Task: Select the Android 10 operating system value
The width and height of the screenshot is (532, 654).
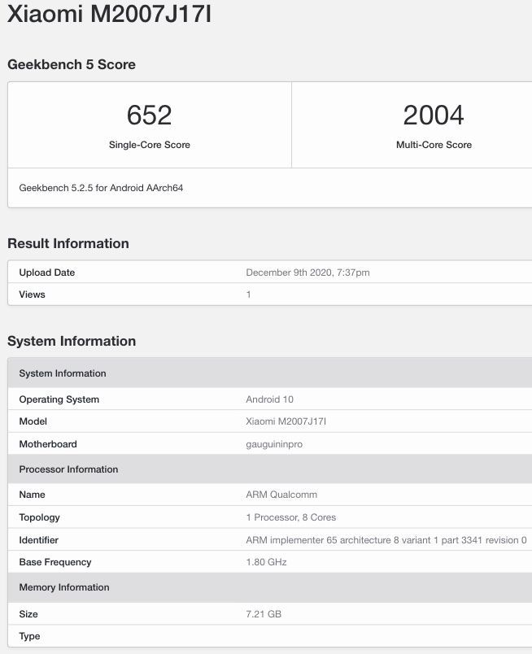Action: coord(269,399)
